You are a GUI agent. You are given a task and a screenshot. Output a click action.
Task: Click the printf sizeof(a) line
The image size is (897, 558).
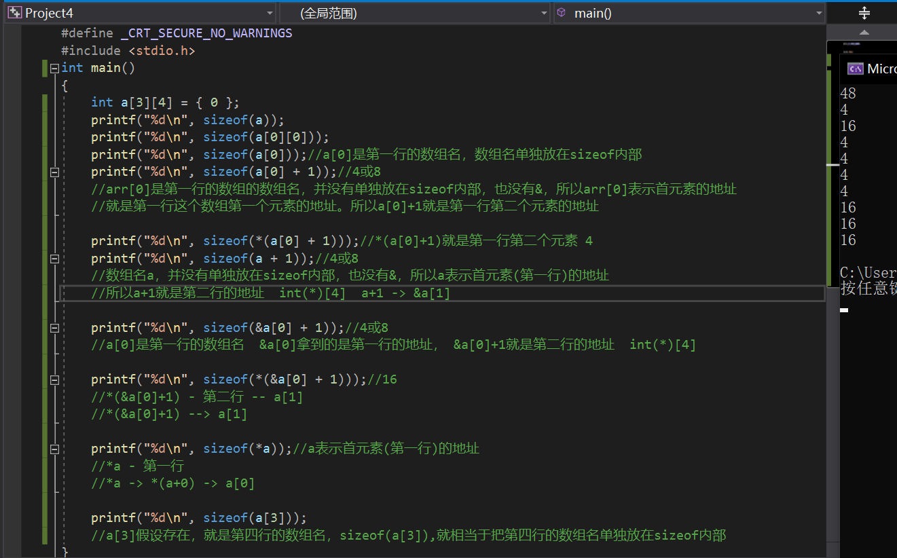pos(188,120)
